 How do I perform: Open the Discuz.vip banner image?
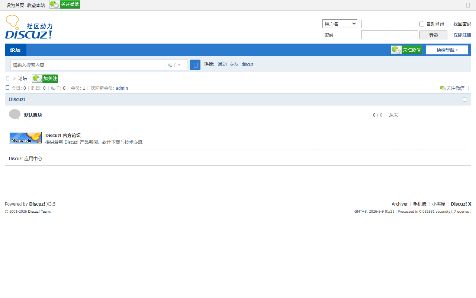click(25, 137)
